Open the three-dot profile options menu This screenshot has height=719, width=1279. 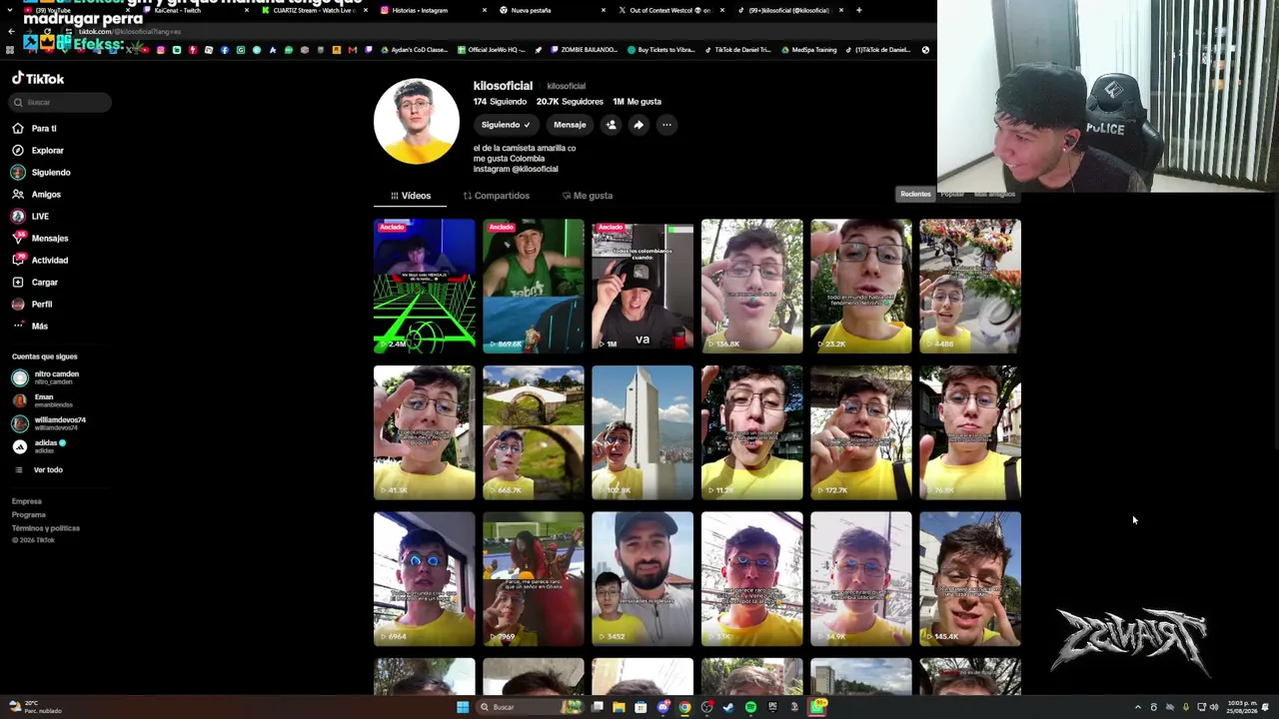(666, 125)
